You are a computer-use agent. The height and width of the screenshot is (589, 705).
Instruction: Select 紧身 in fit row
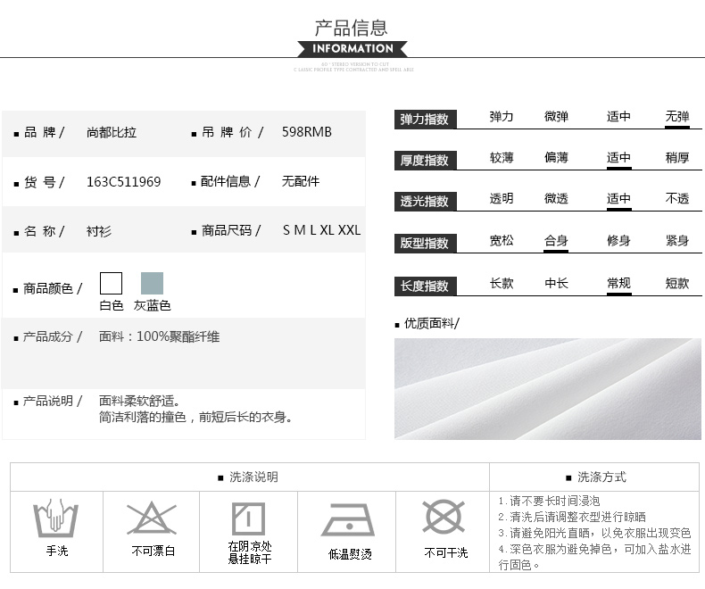tap(677, 241)
